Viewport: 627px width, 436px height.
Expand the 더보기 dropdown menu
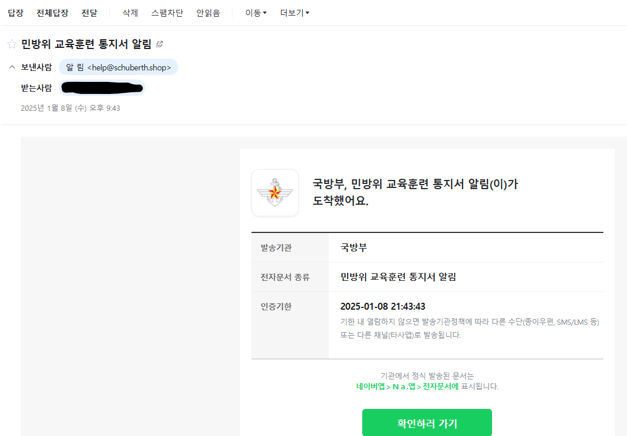[x=294, y=13]
